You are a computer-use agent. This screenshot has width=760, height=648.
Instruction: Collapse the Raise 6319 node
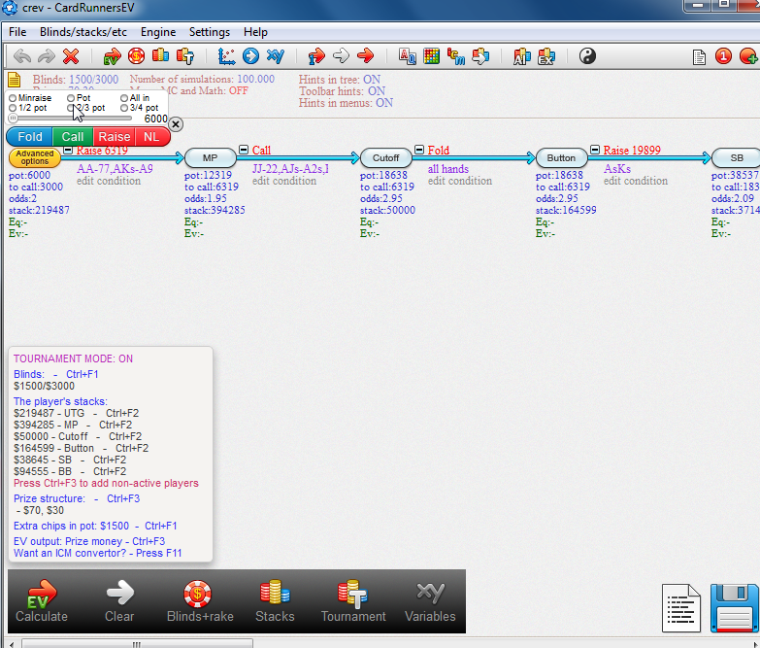68,150
